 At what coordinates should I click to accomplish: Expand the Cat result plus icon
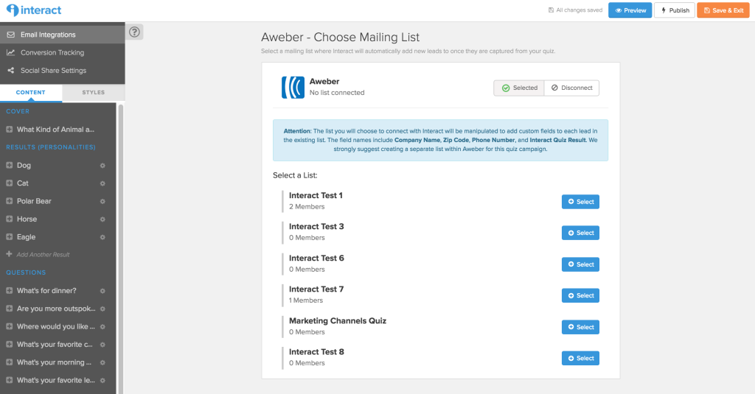[x=9, y=183]
